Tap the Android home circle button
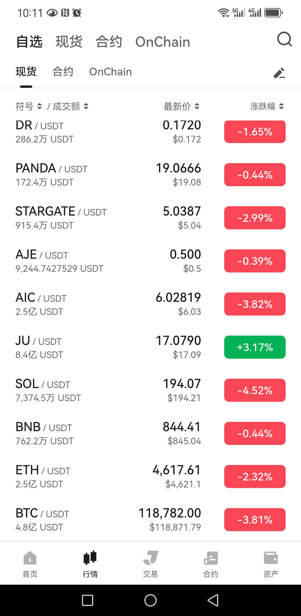Image resolution: width=301 pixels, height=616 pixels. [x=150, y=600]
